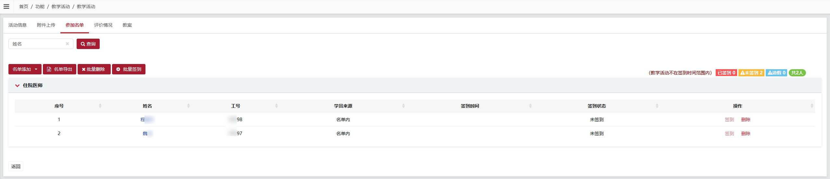Collapse the 住院医师 section chevron
The height and width of the screenshot is (179, 830).
coord(17,85)
